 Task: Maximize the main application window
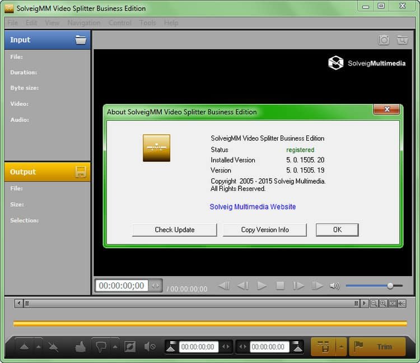[381, 6]
